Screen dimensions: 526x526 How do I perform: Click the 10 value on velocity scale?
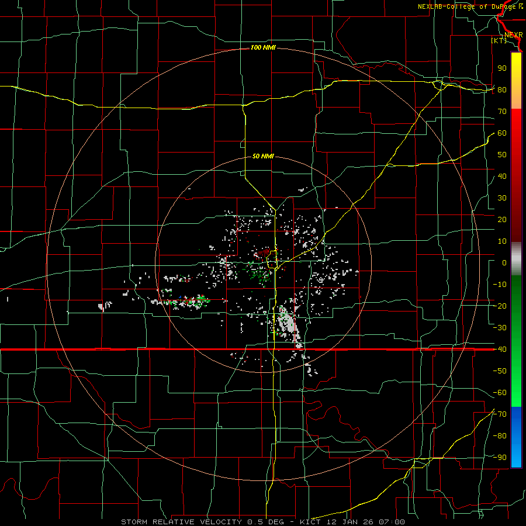[x=502, y=241]
